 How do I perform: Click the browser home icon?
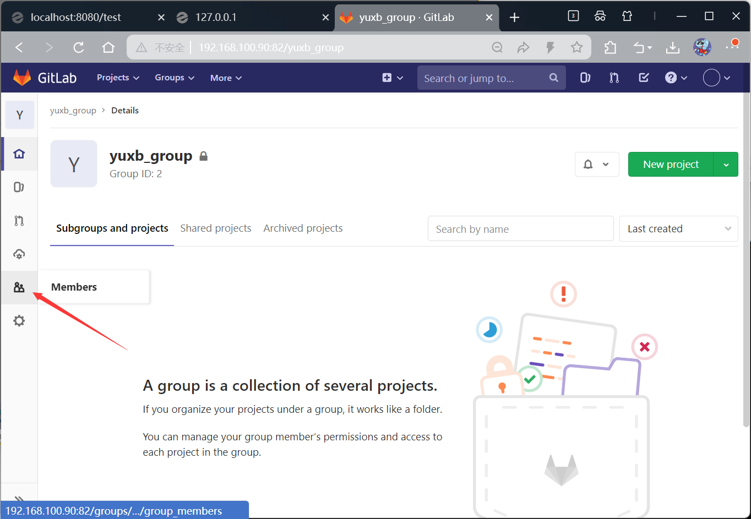point(108,47)
